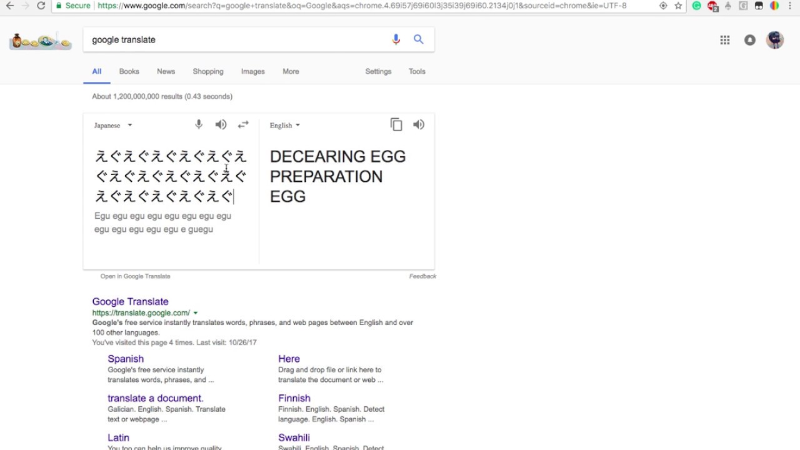Open the Here sitelink
Screen dimensions: 800x450
289,359
